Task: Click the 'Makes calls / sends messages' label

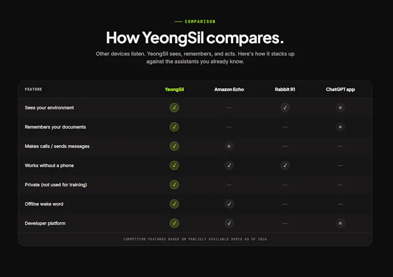Action: [x=57, y=146]
